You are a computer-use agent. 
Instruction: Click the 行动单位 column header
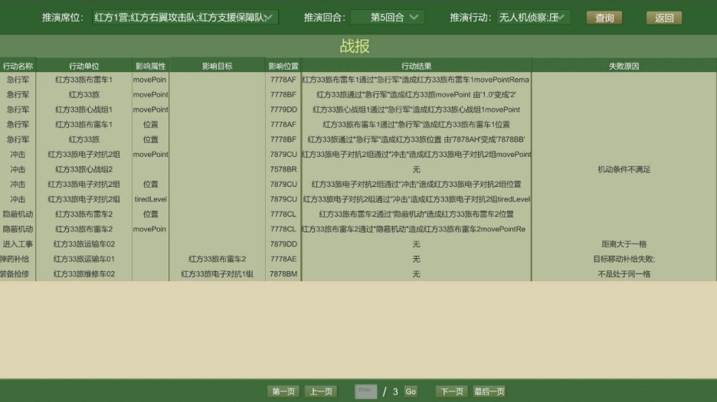point(83,66)
